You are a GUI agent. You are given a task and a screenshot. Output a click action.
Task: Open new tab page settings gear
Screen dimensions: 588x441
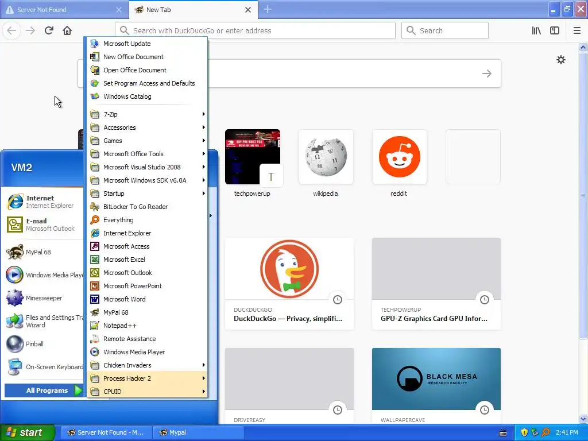coord(560,60)
